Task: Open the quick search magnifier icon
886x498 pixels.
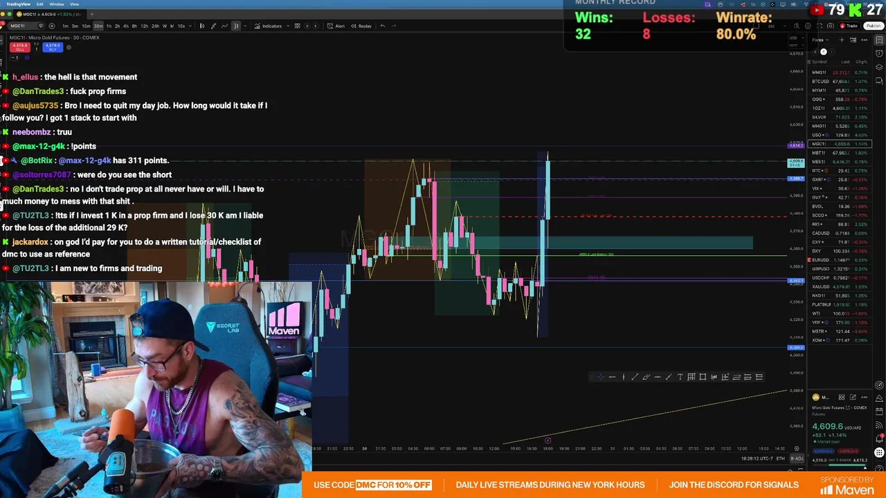Action: (797, 26)
